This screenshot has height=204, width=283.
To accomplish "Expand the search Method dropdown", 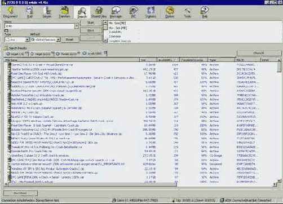I will (x=59, y=39).
